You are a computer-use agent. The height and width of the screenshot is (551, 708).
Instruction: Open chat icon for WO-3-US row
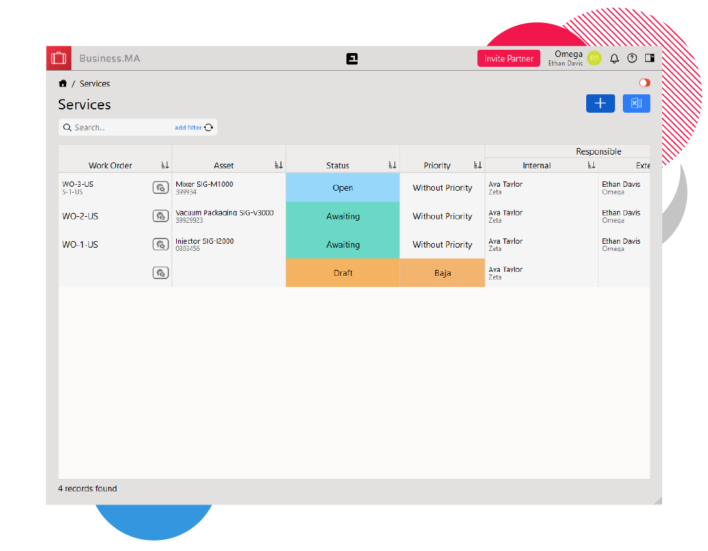160,188
